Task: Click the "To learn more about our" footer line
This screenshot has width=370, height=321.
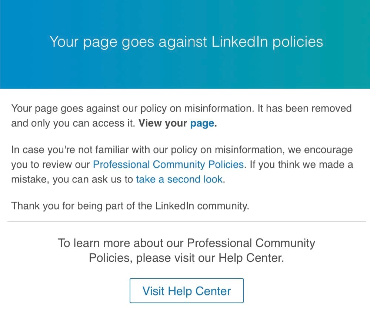Action: (186, 243)
